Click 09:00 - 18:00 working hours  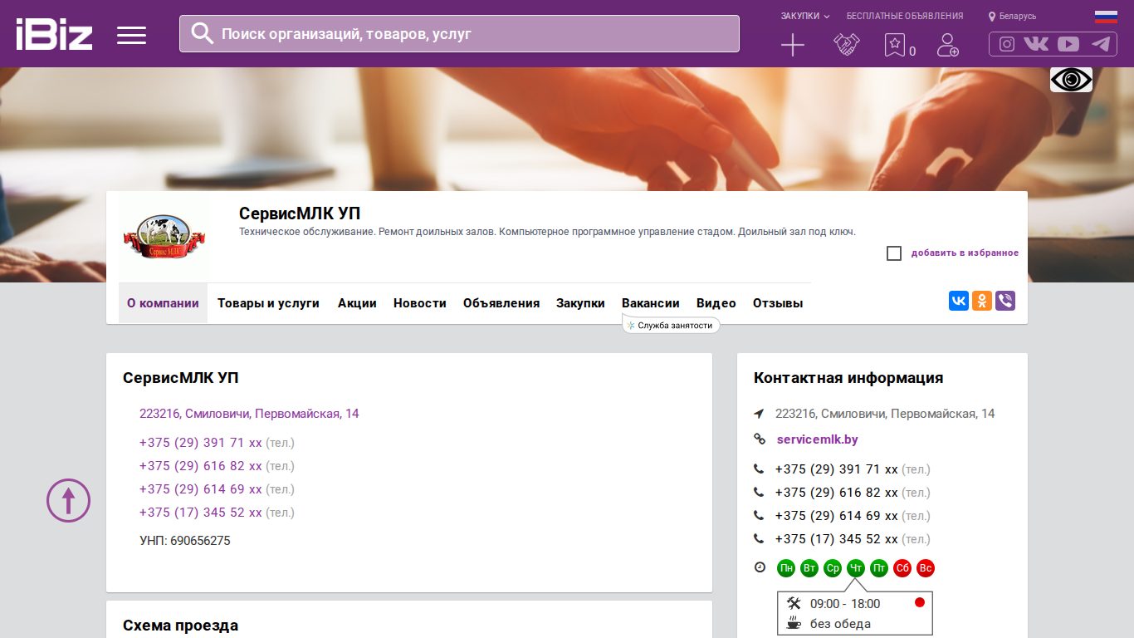tap(845, 604)
